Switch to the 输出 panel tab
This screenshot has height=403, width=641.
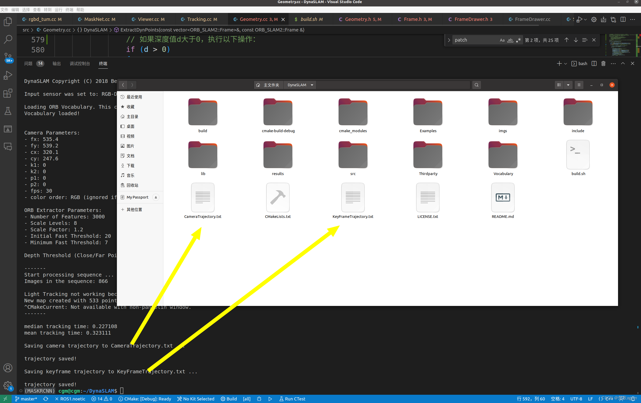tap(57, 64)
